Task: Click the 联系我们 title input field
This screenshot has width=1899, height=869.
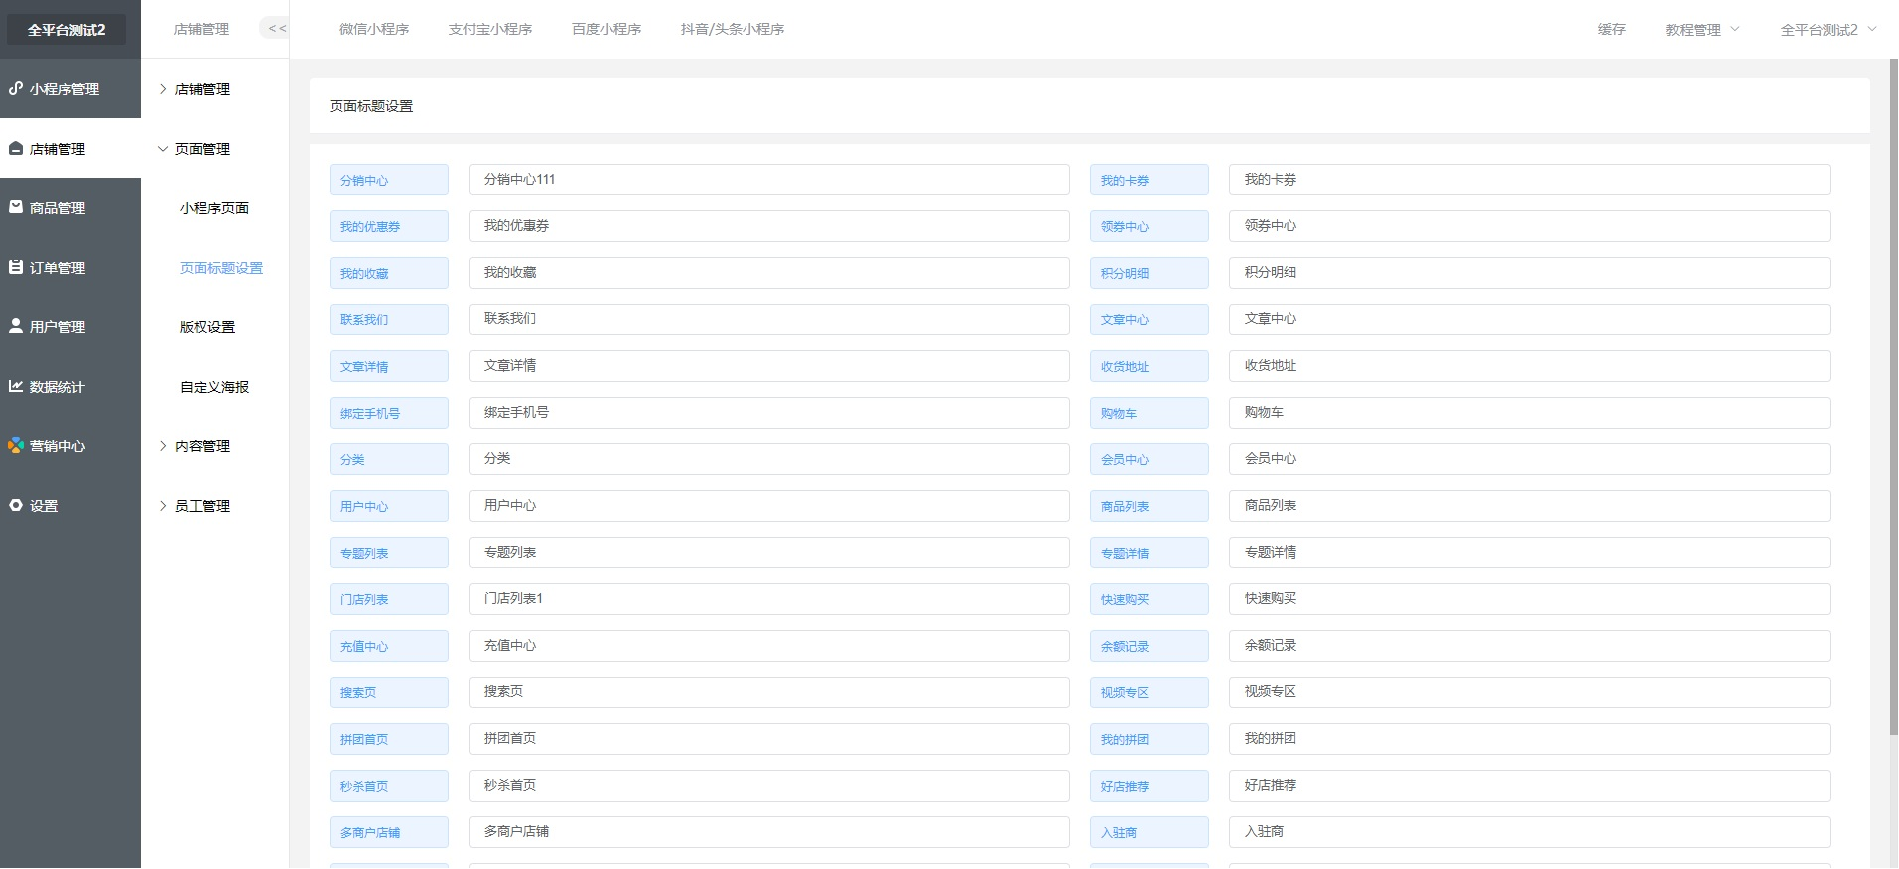Action: point(769,319)
